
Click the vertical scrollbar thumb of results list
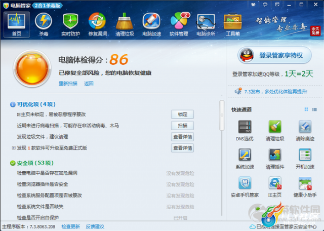coord(222,115)
